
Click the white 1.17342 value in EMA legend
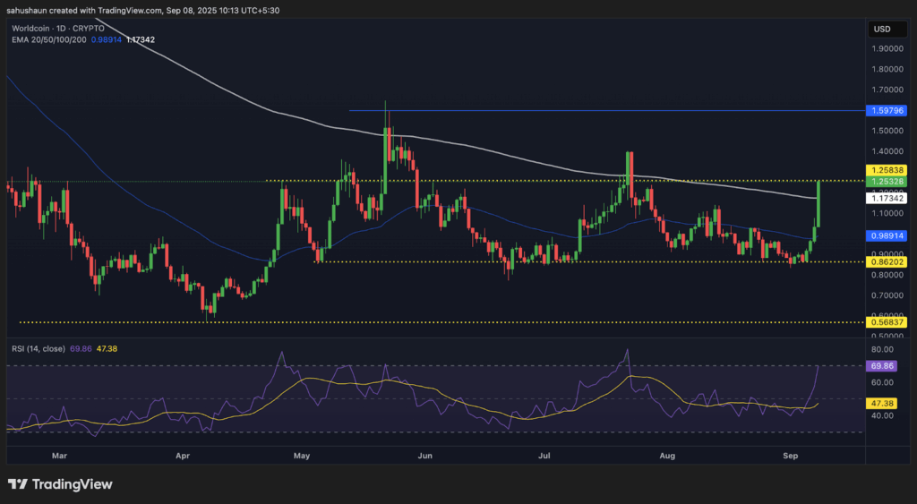(141, 39)
